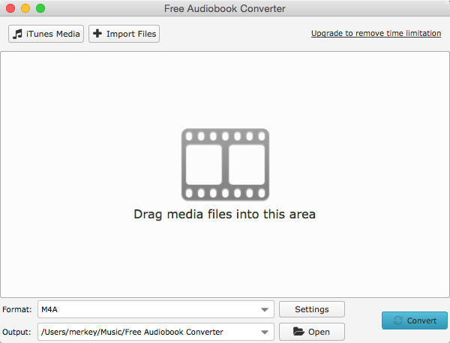Viewport: 450px width, 343px height.
Task: Start conversion with the Convert button
Action: (415, 320)
